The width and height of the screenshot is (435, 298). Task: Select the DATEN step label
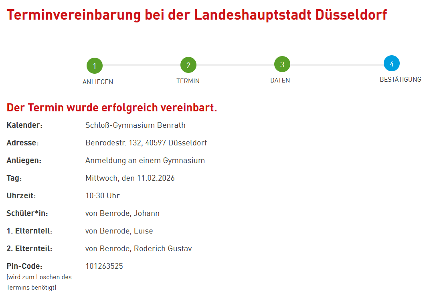point(280,80)
